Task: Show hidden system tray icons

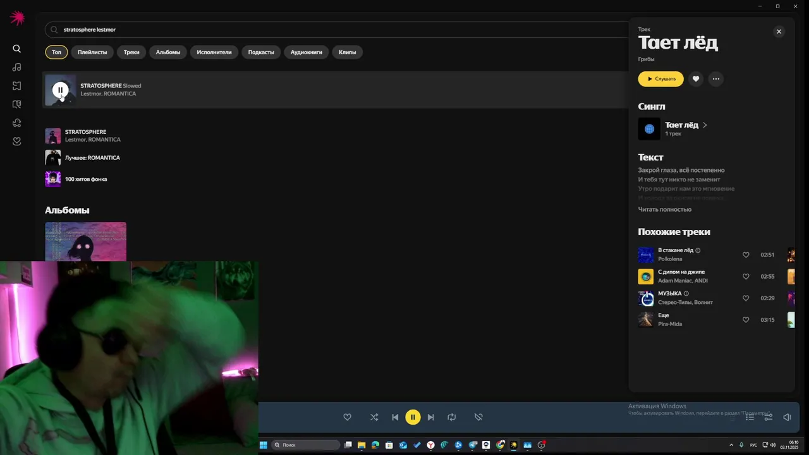Action: 731,445
